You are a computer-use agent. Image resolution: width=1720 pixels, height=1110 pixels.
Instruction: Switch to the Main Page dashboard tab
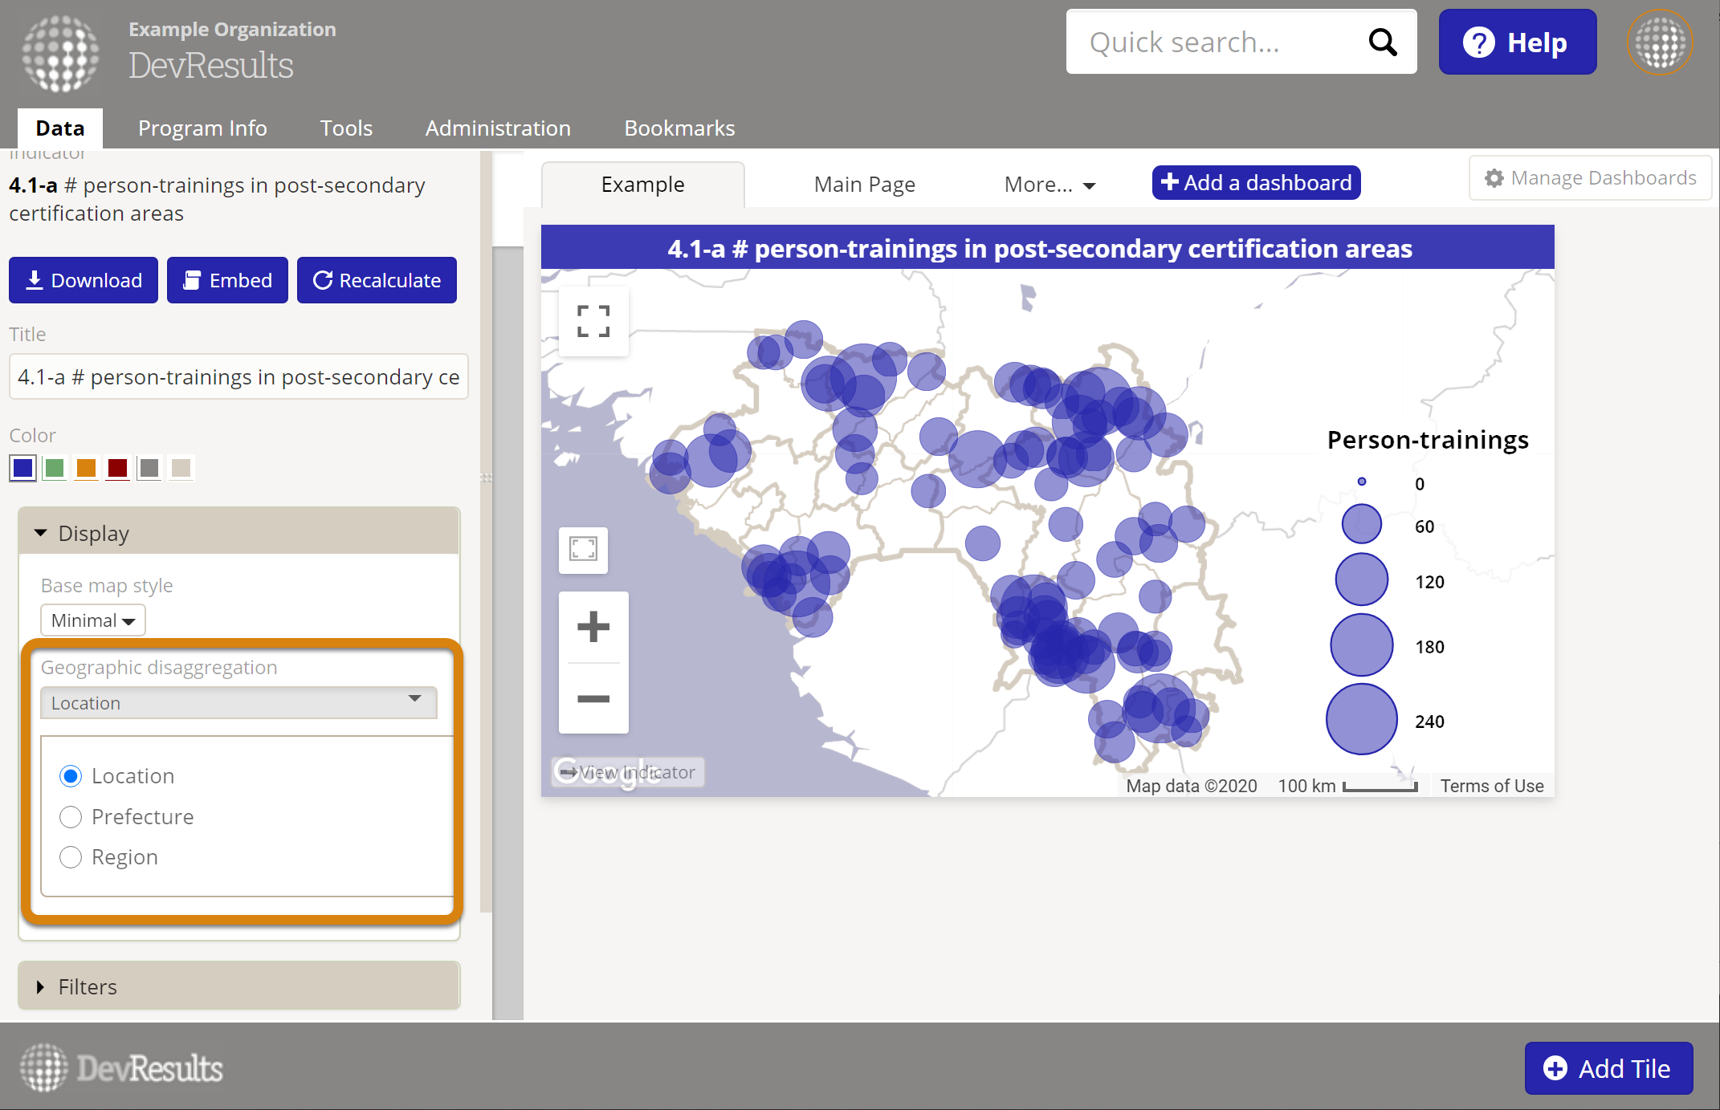[864, 185]
